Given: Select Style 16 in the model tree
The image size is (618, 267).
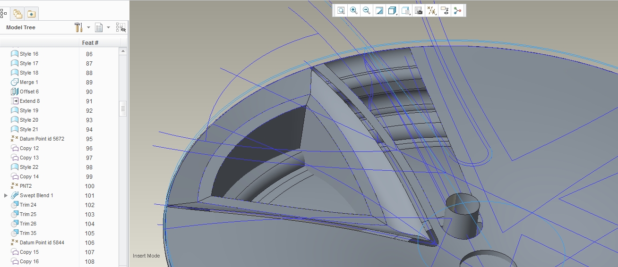Looking at the screenshot, I should [x=29, y=54].
